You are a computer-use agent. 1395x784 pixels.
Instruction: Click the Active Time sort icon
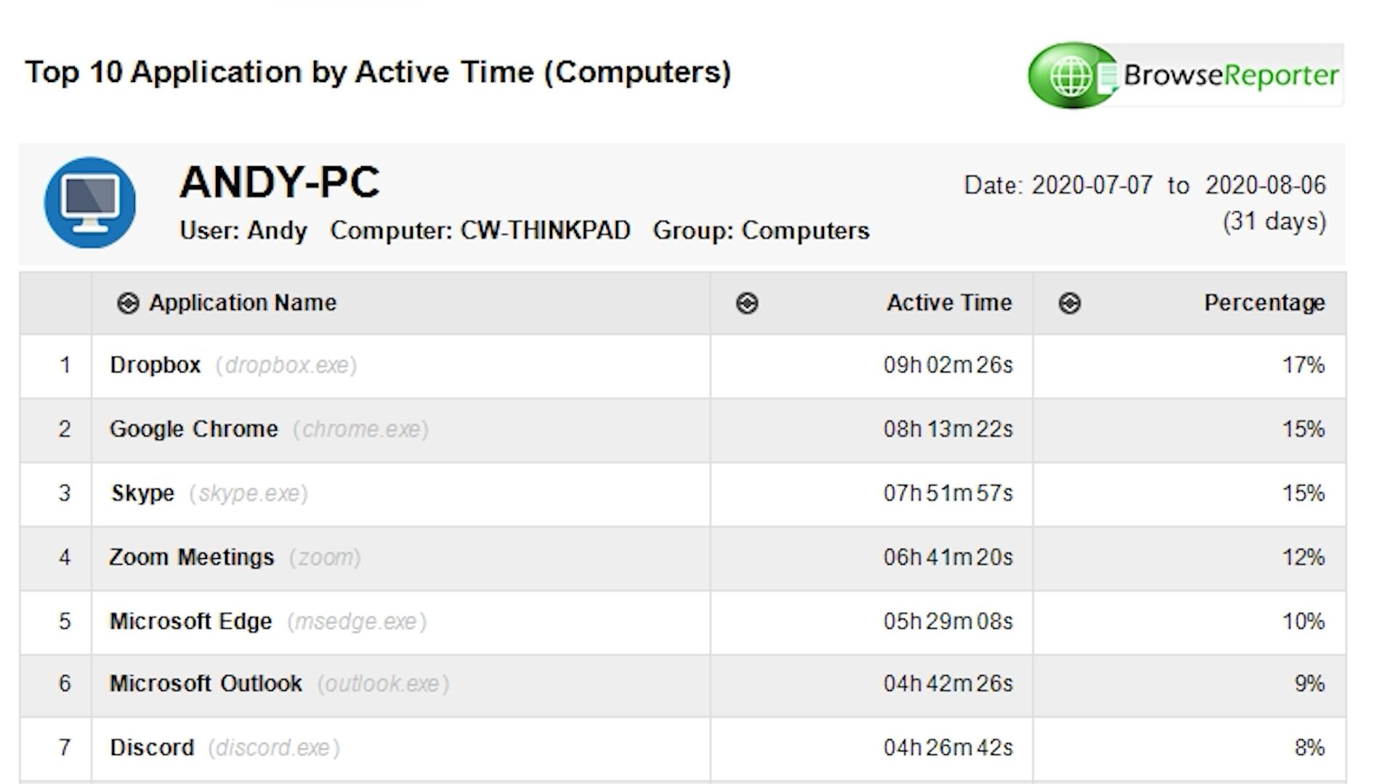click(747, 303)
